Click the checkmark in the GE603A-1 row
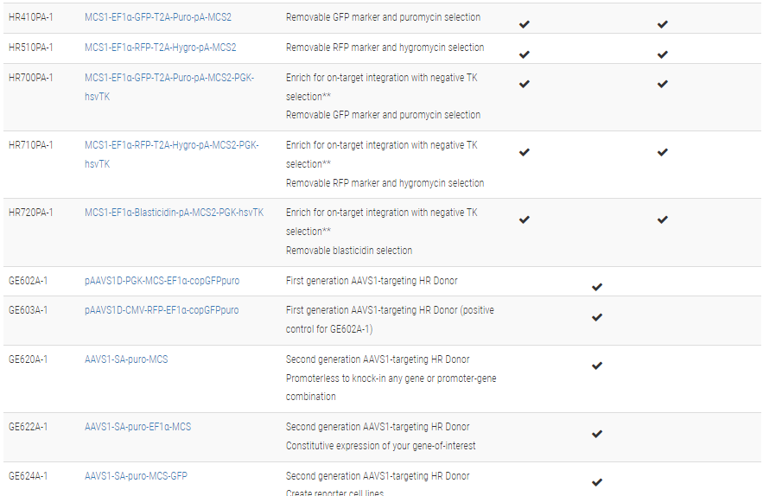Screen dimensions: 763x496 coord(596,317)
